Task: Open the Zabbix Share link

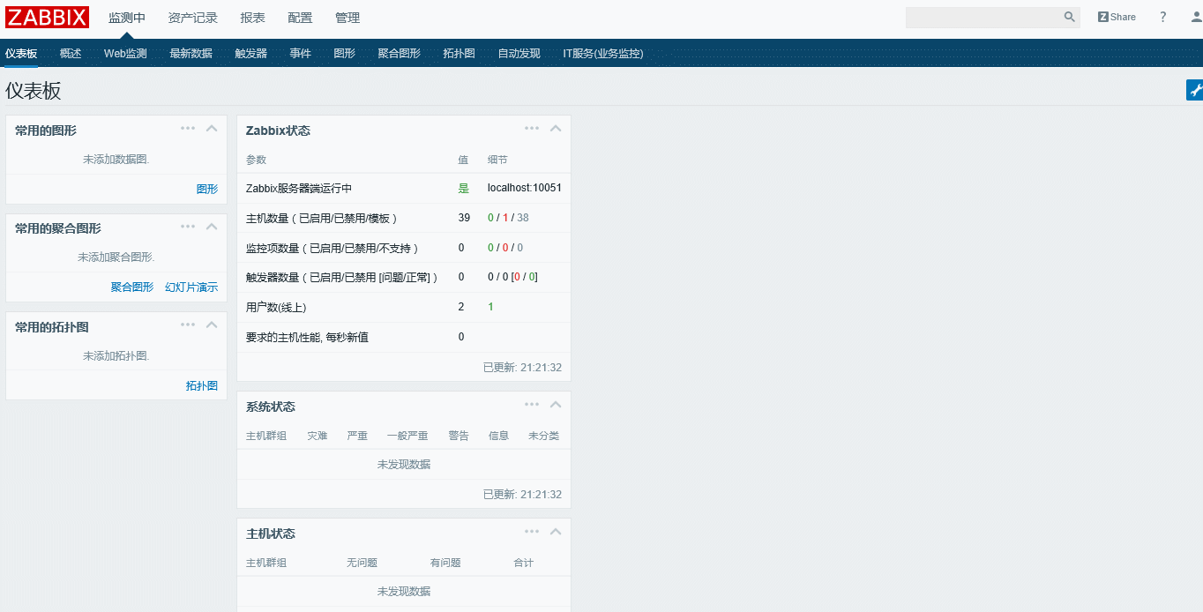Action: tap(1117, 17)
